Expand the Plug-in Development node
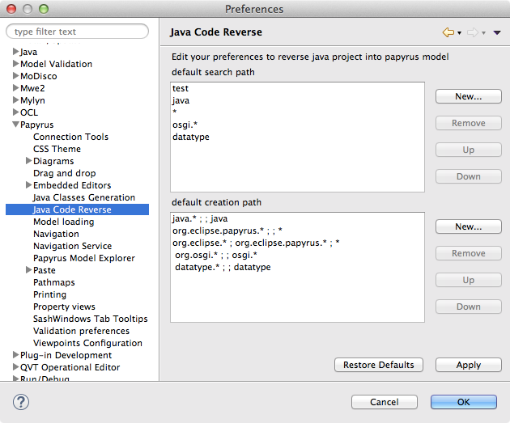Image resolution: width=510 pixels, height=423 pixels. (x=15, y=355)
